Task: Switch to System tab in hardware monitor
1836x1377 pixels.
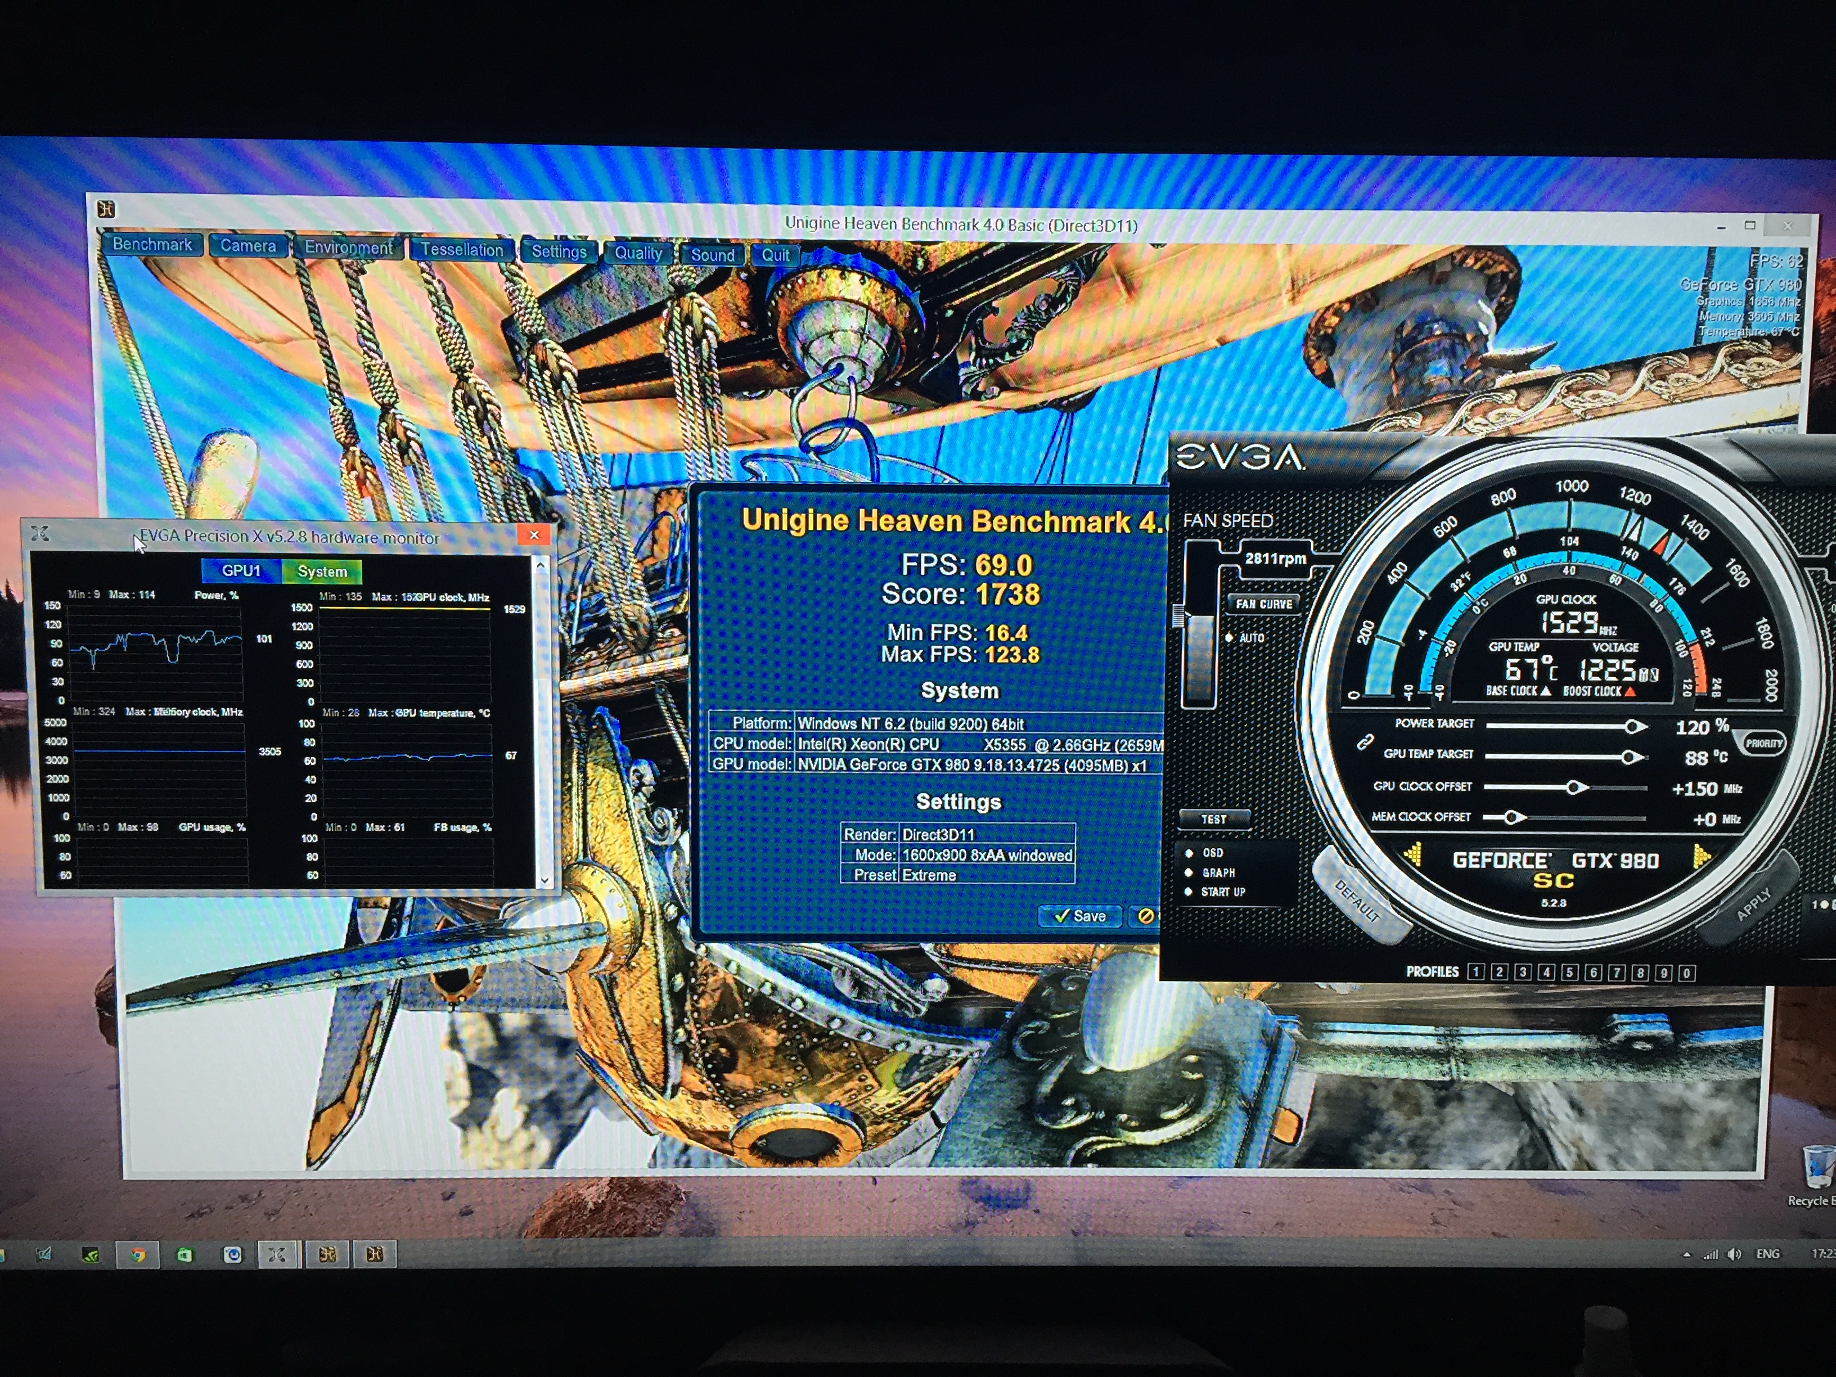Action: [x=322, y=571]
